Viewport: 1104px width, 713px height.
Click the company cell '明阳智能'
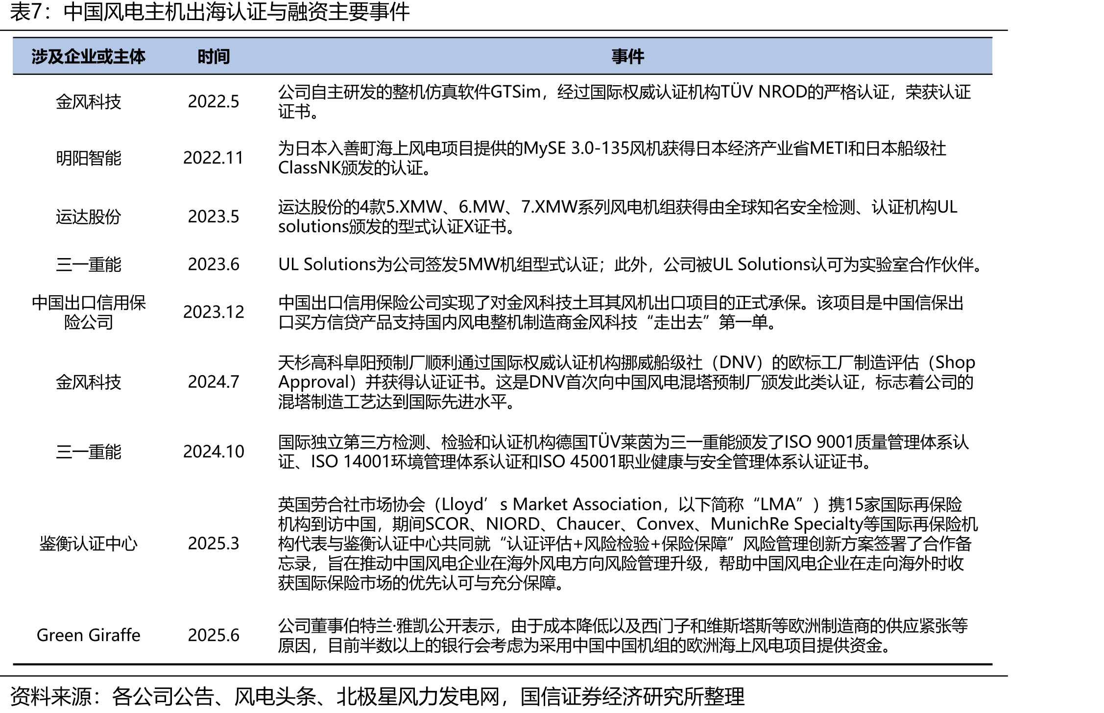89,158
